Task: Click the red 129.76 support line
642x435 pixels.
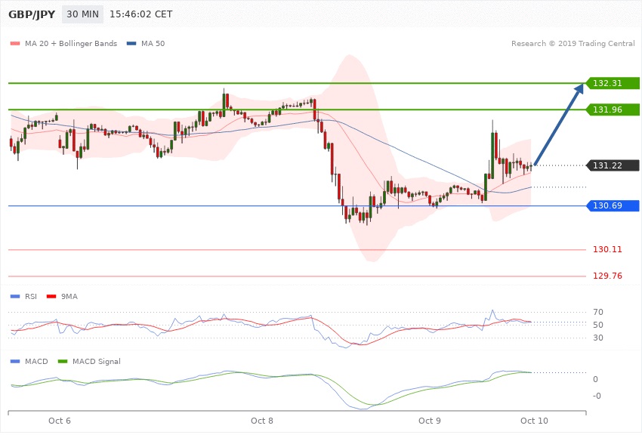Action: 302,276
